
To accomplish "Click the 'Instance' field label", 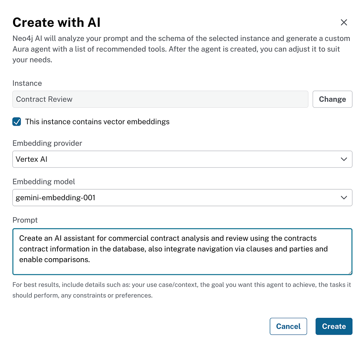I will click(x=27, y=83).
